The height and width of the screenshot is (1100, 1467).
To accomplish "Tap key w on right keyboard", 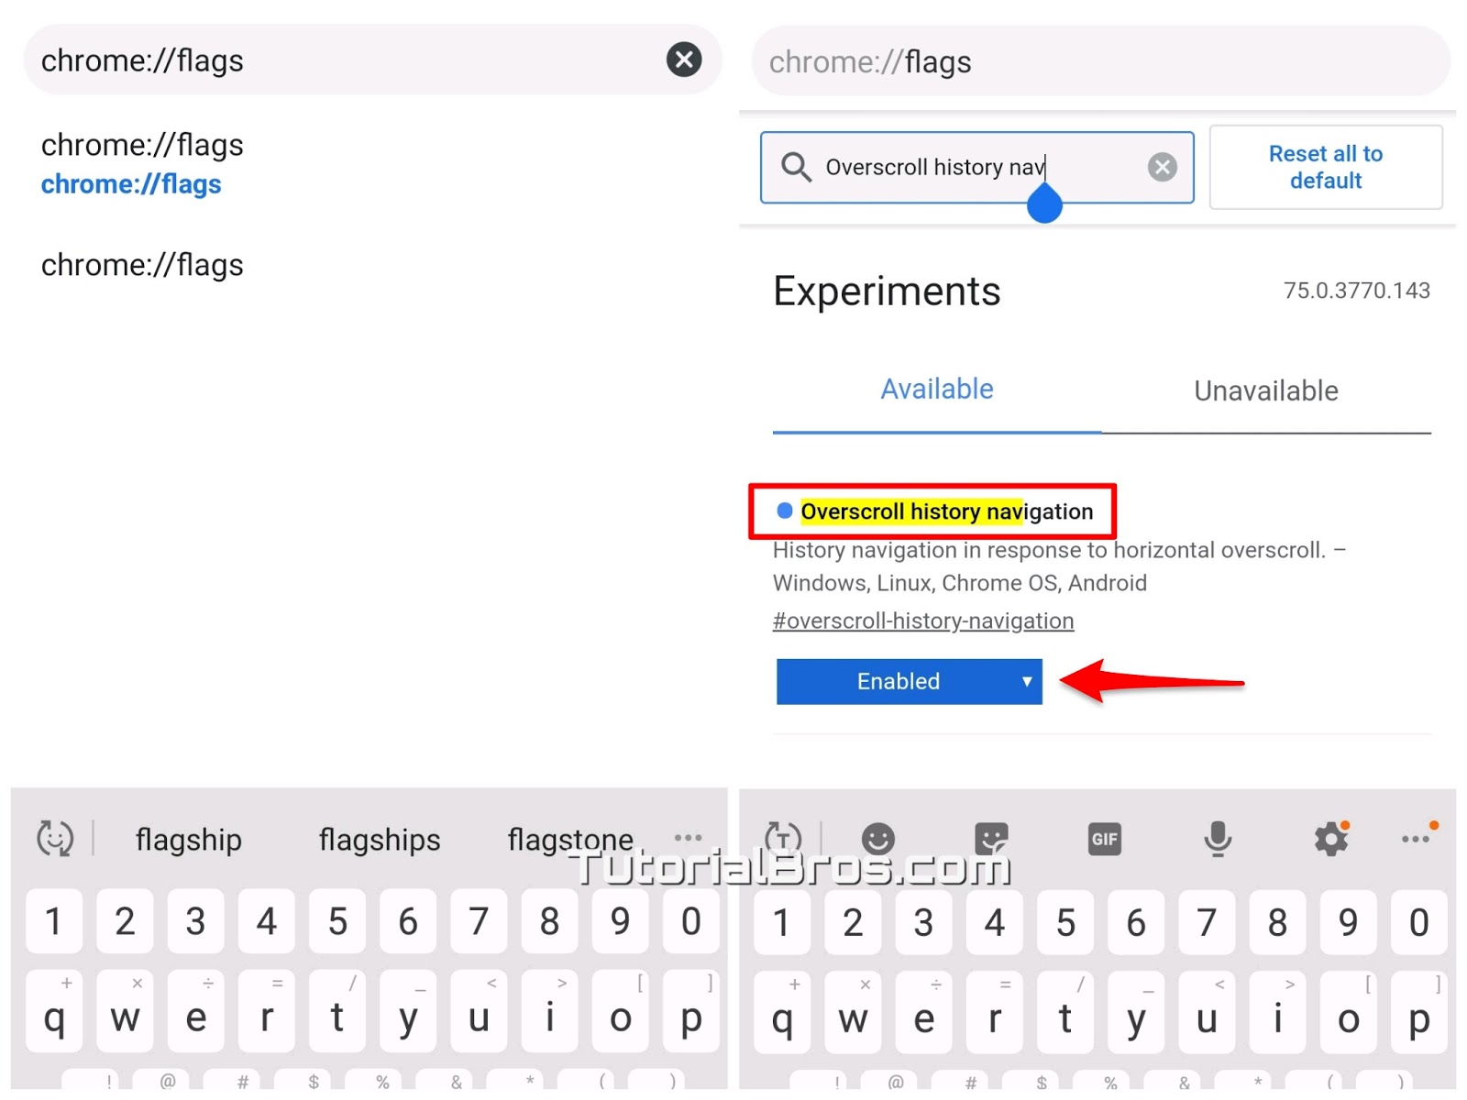I will [x=853, y=1013].
